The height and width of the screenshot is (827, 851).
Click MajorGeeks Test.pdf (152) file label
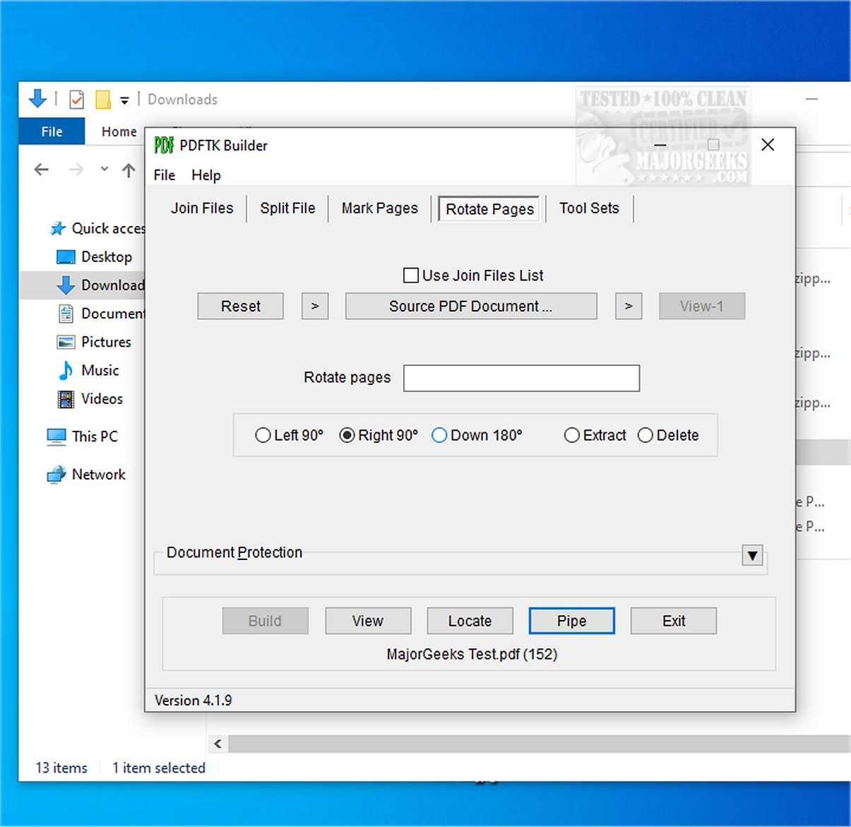pos(472,654)
